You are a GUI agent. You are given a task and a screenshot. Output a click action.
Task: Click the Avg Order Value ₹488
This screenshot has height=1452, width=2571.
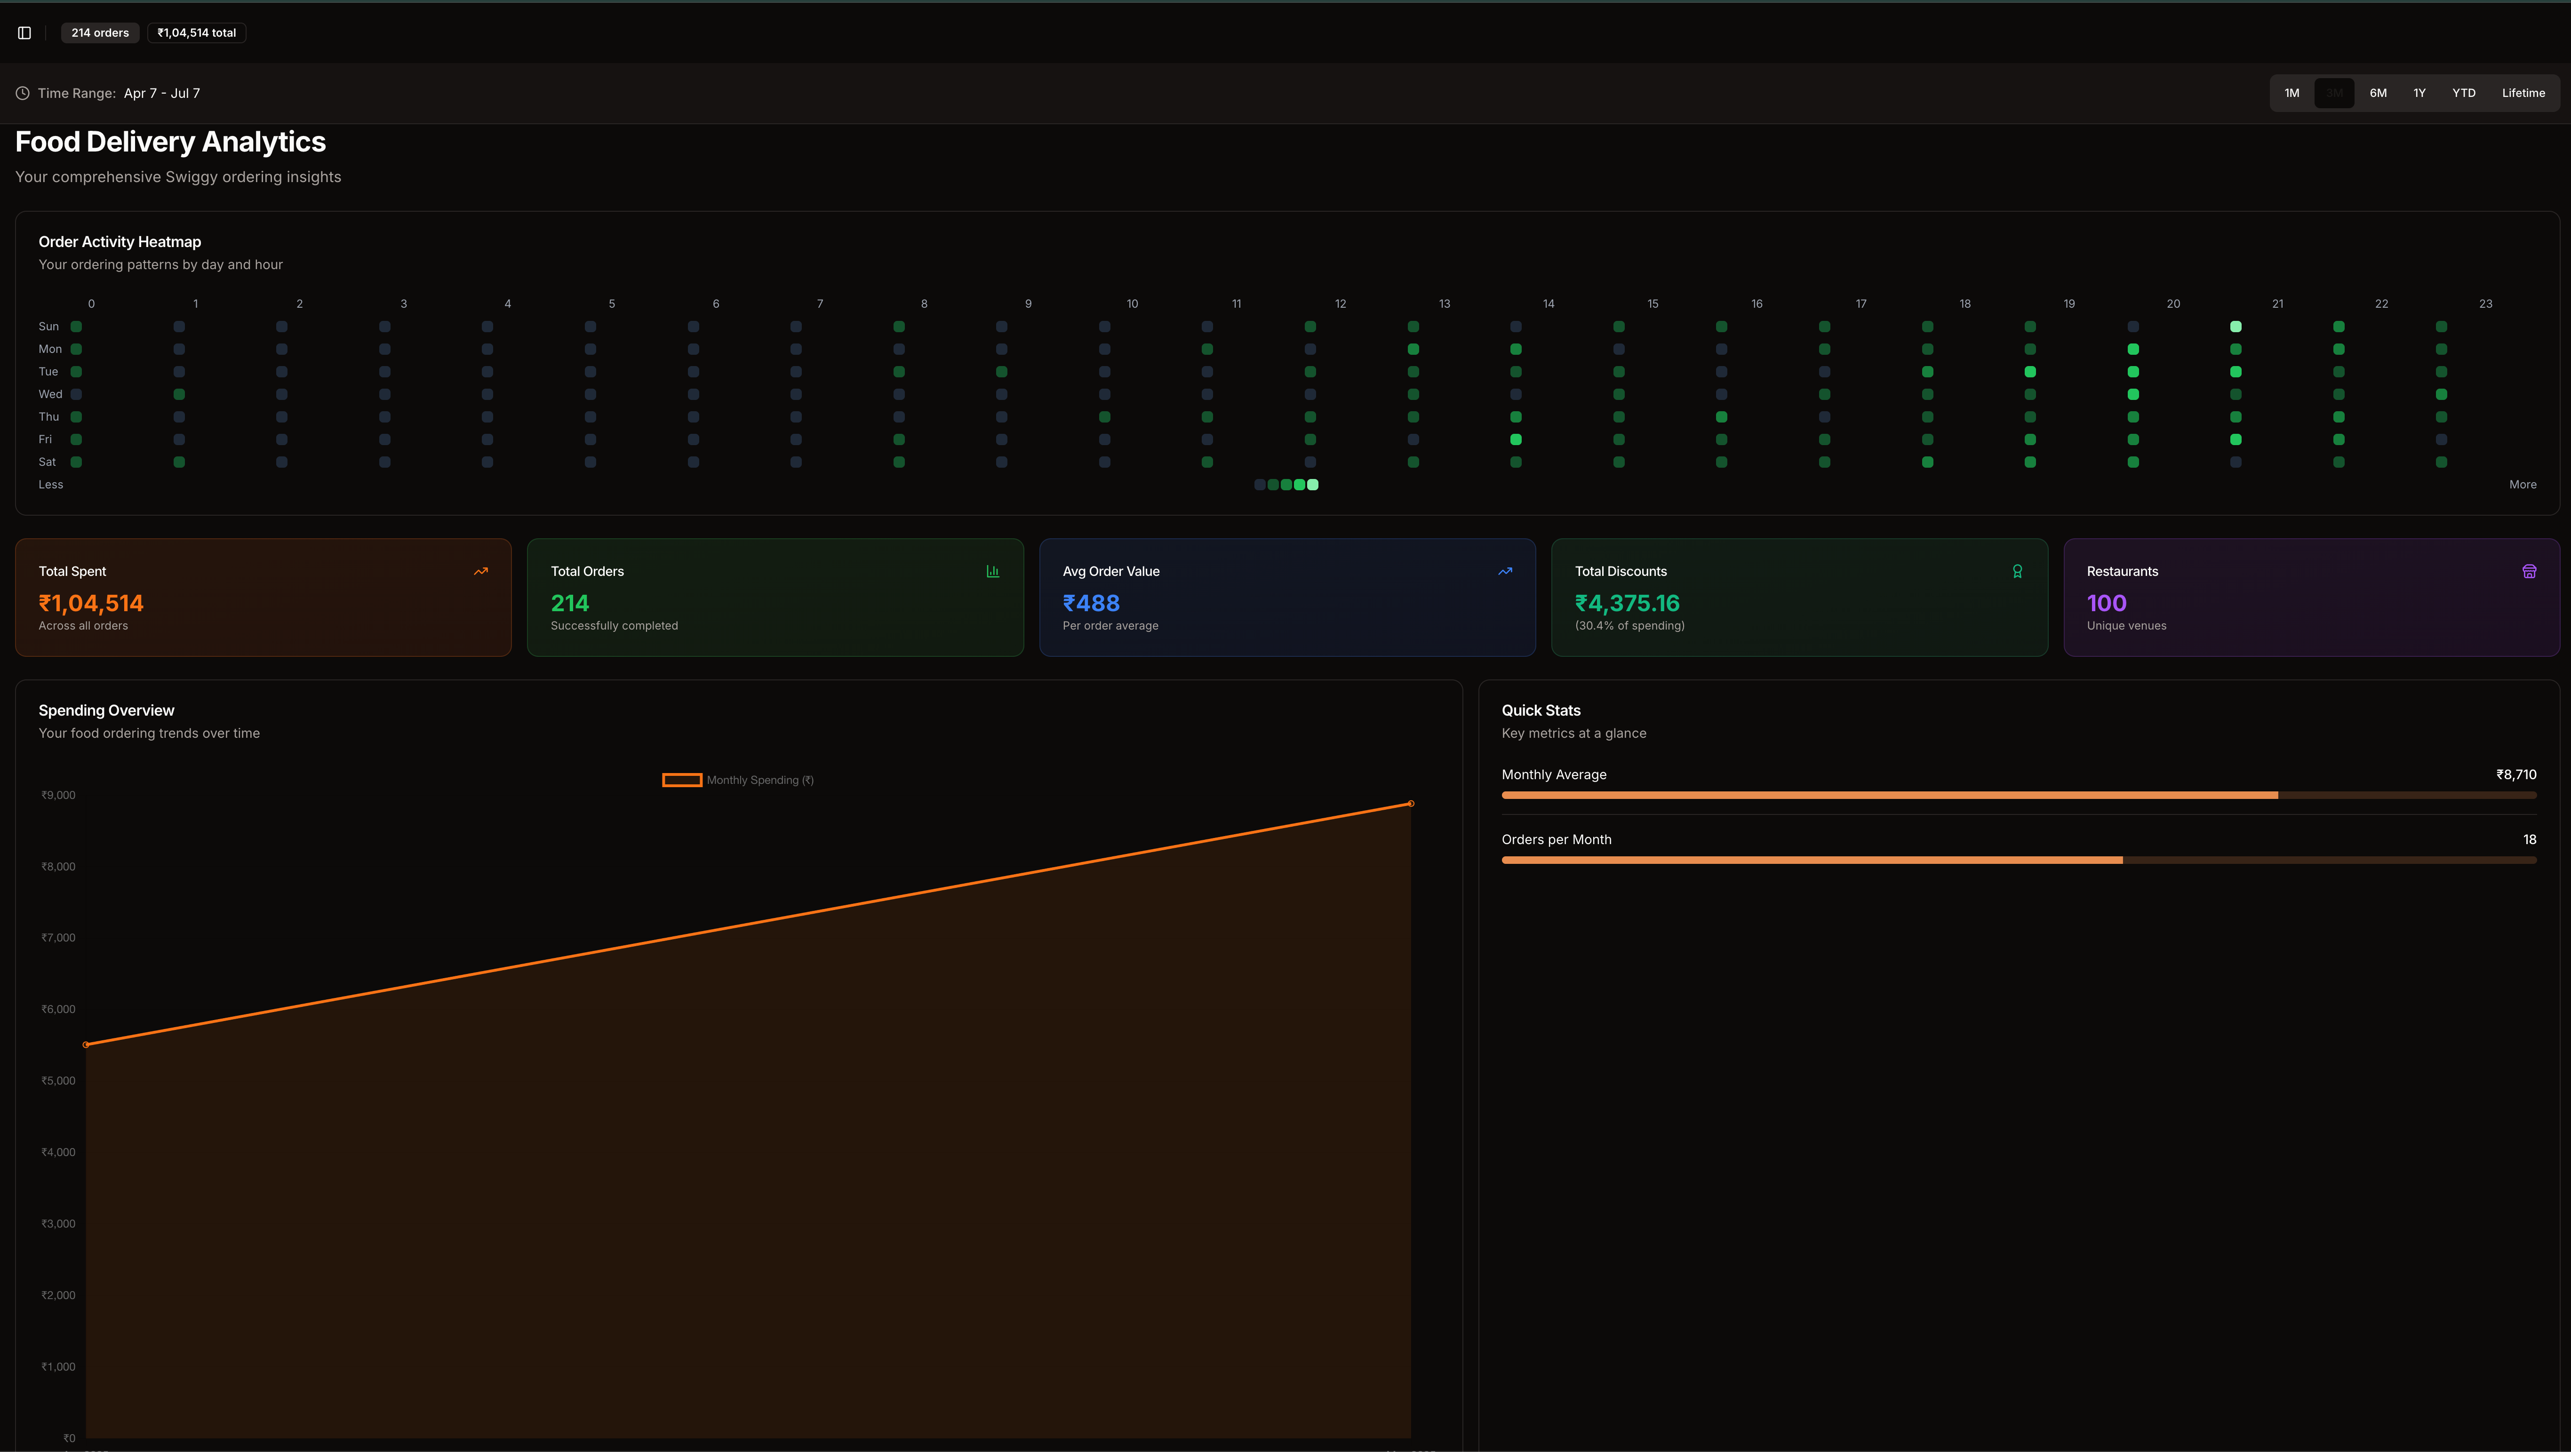click(x=1091, y=603)
